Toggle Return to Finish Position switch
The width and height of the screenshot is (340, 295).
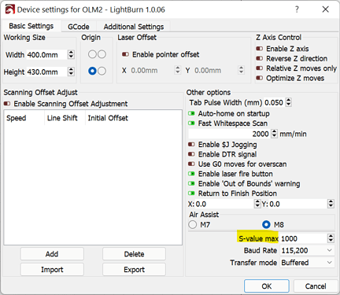pyautogui.click(x=191, y=194)
